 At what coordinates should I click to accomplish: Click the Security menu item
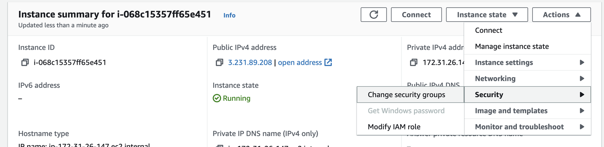[527, 95]
